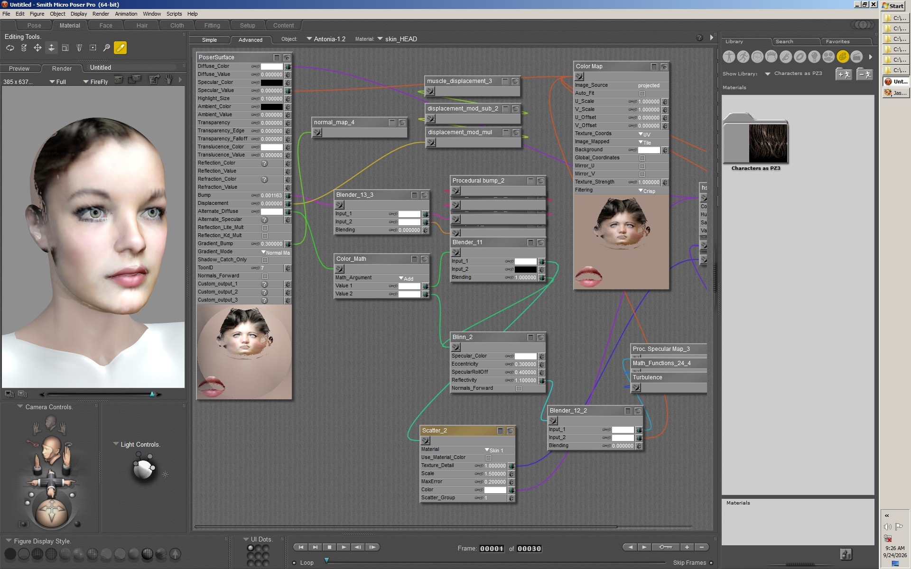Click the add-to-library folder button

(844, 74)
